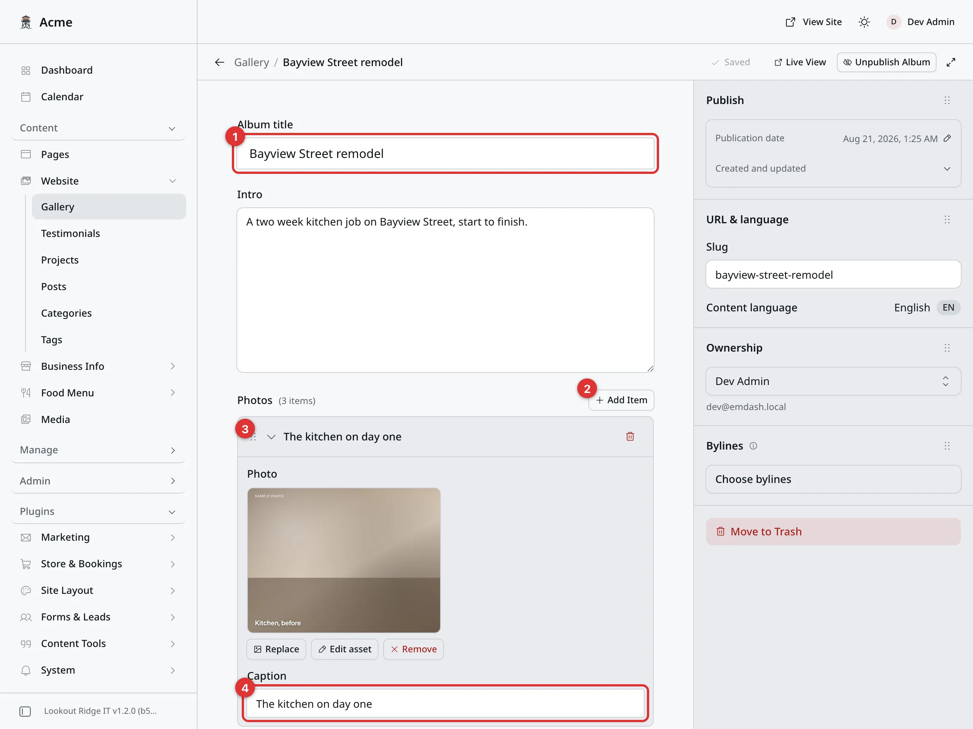Viewport: 973px width, 729px height.
Task: Click the Bylines info icon
Action: pyautogui.click(x=753, y=446)
